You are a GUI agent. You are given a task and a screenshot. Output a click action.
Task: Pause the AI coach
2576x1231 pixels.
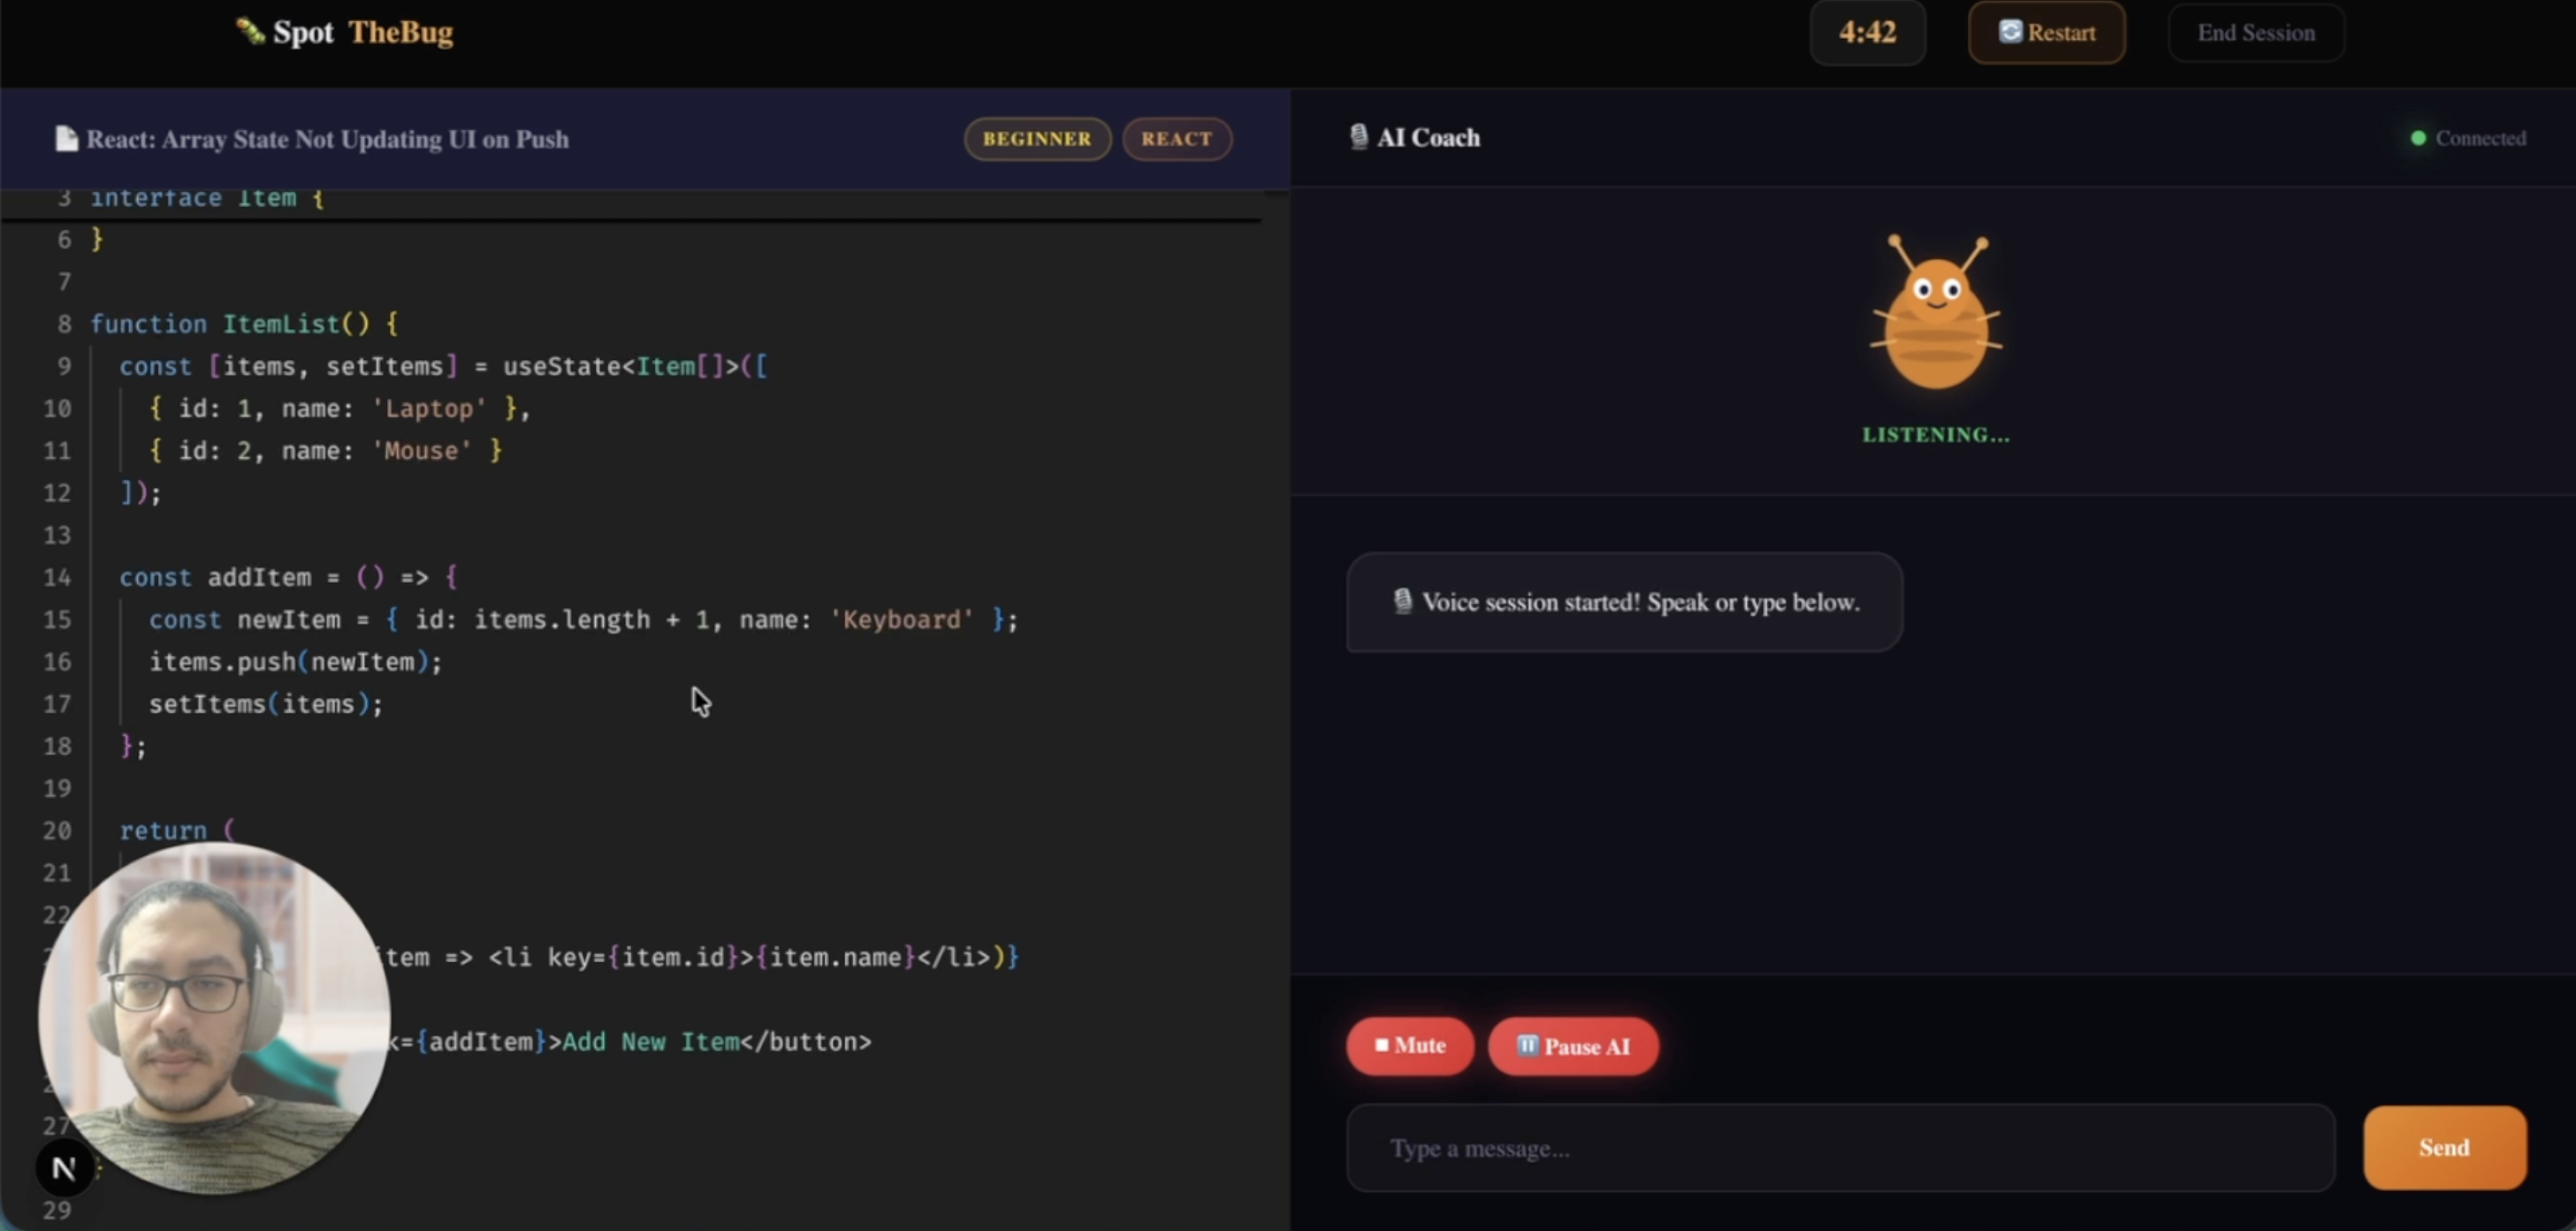[x=1573, y=1046]
